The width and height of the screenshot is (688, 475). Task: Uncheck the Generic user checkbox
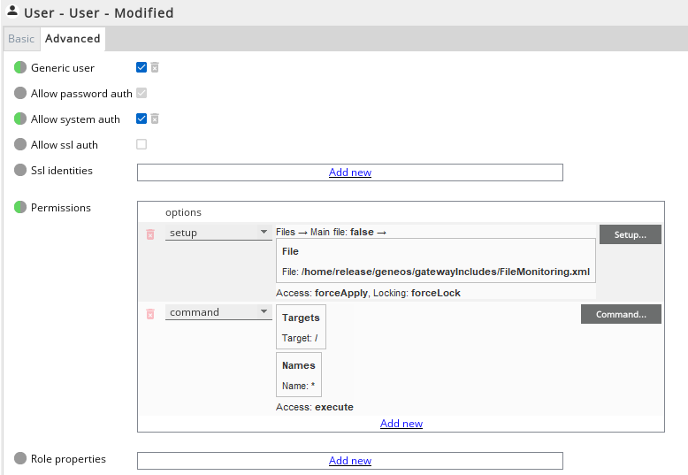coord(141,67)
